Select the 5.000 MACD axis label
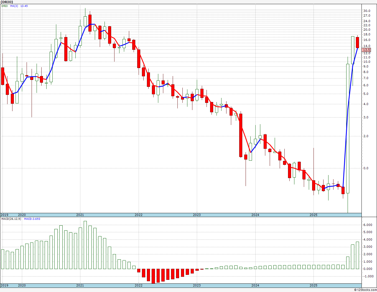 point(368,232)
